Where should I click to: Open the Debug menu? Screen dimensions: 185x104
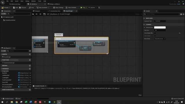pos(27,1)
